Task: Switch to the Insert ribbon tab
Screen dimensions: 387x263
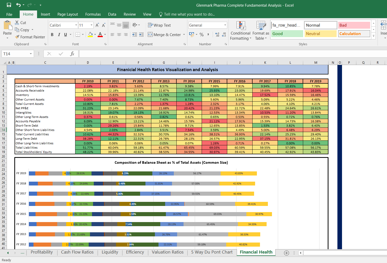Action: tap(45, 14)
